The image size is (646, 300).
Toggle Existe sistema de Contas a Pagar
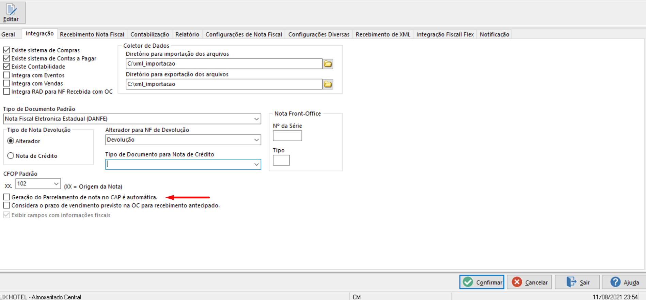tap(6, 58)
